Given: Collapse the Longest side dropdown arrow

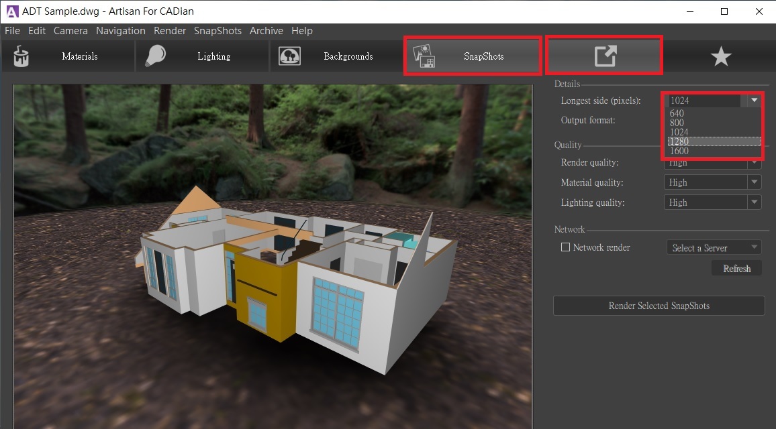Looking at the screenshot, I should pos(755,101).
